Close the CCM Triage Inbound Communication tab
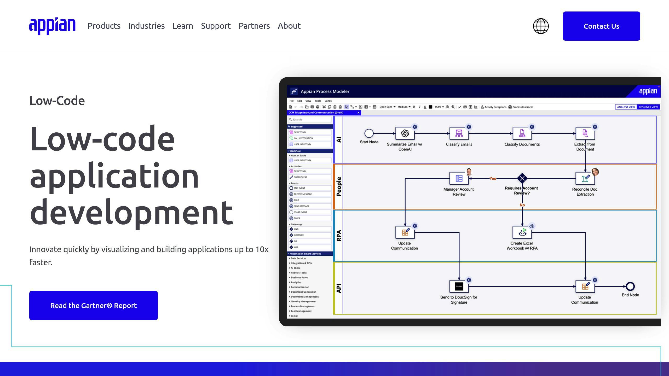This screenshot has height=376, width=669. [358, 113]
